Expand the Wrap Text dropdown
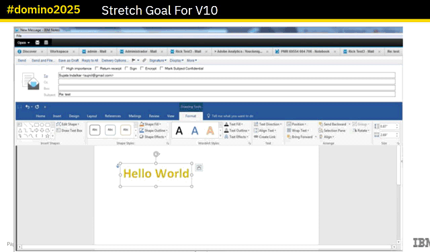The height and width of the screenshot is (252, 430). [298, 131]
